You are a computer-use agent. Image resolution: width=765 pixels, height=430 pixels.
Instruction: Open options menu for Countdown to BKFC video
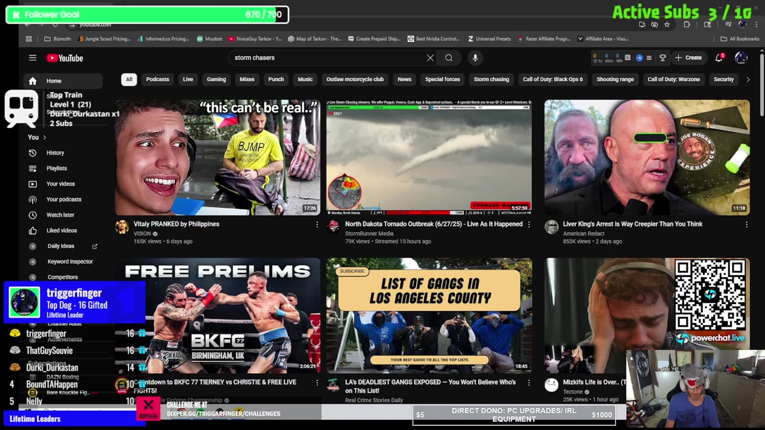pos(317,383)
